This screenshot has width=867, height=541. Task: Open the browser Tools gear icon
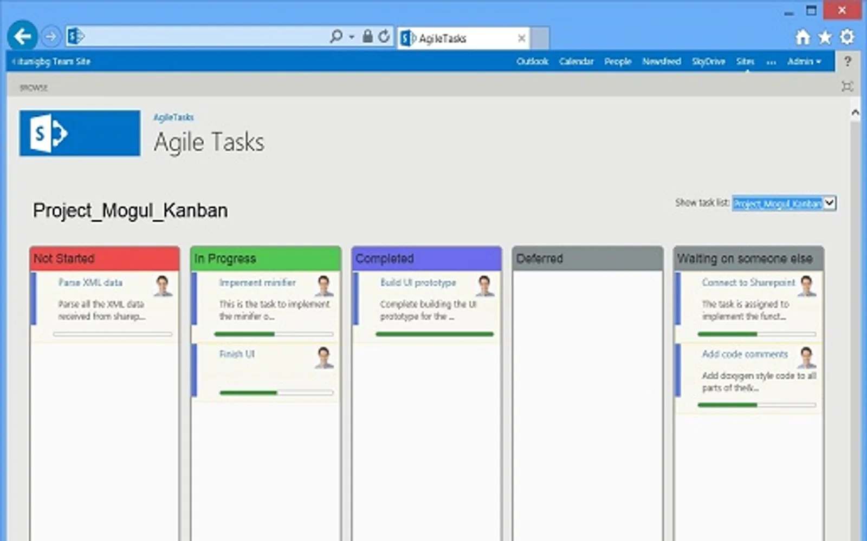click(x=847, y=37)
